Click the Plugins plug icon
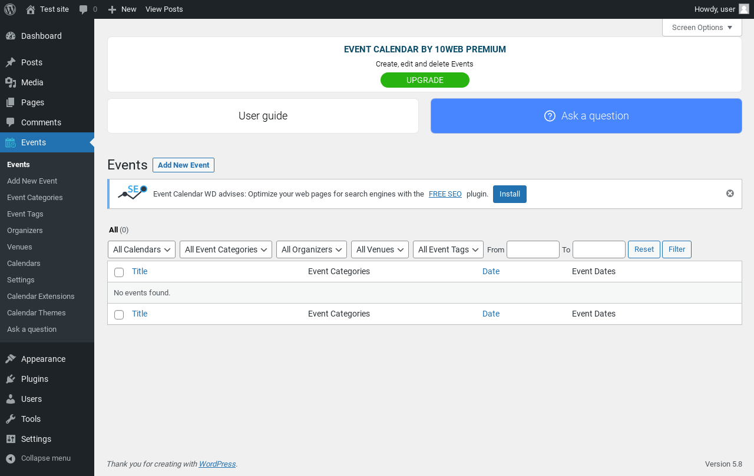The image size is (754, 476). 11,379
